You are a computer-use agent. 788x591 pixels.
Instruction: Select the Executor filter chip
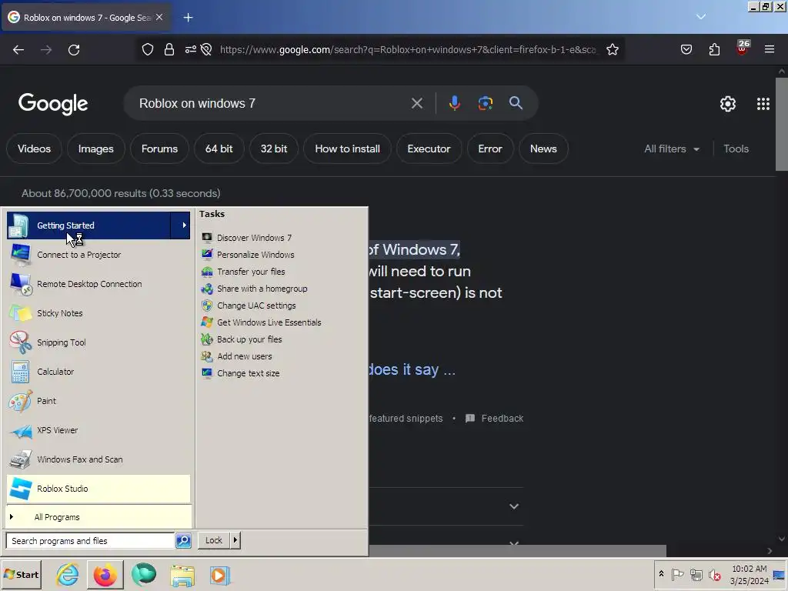click(429, 149)
